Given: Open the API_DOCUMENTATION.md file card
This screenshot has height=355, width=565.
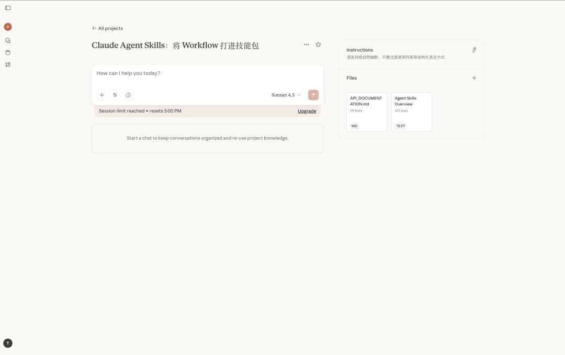Looking at the screenshot, I should tap(367, 112).
